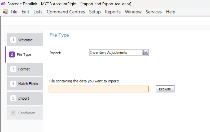The image size is (210, 132).
Task: Open the Help menu
Action: [170, 12]
